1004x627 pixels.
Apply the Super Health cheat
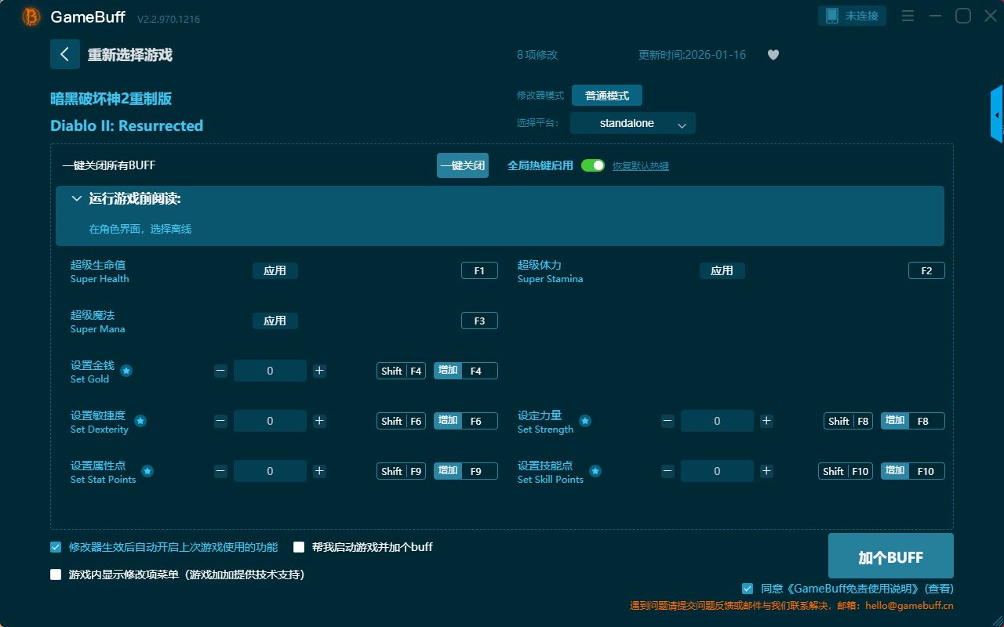(275, 270)
